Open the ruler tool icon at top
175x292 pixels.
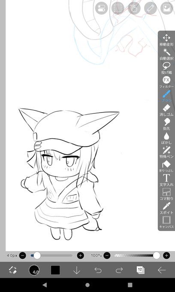151,8
